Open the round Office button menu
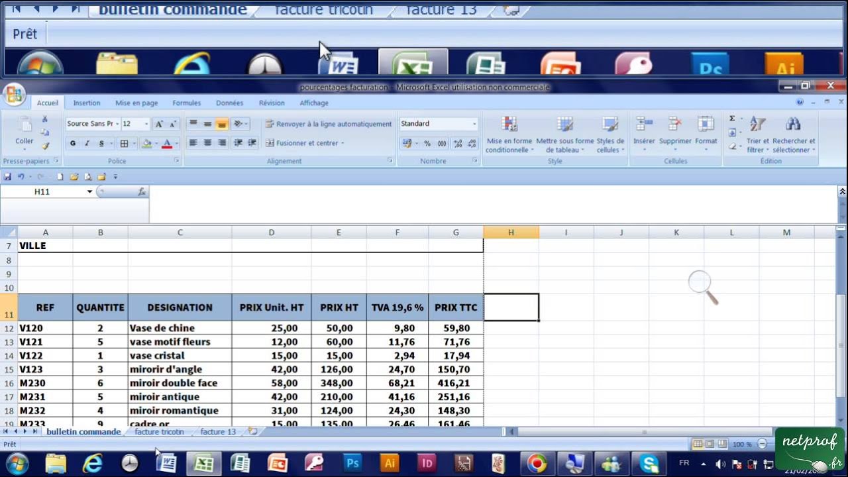This screenshot has width=848, height=477. (x=13, y=95)
